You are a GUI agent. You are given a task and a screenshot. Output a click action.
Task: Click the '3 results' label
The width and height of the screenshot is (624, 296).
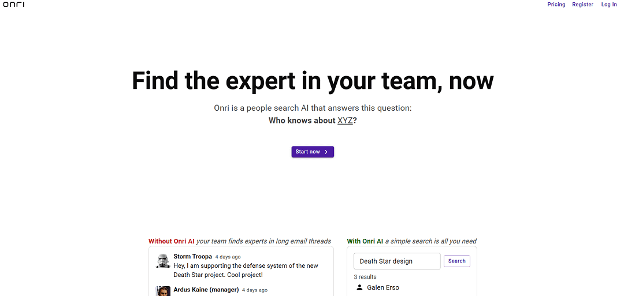[x=365, y=277]
